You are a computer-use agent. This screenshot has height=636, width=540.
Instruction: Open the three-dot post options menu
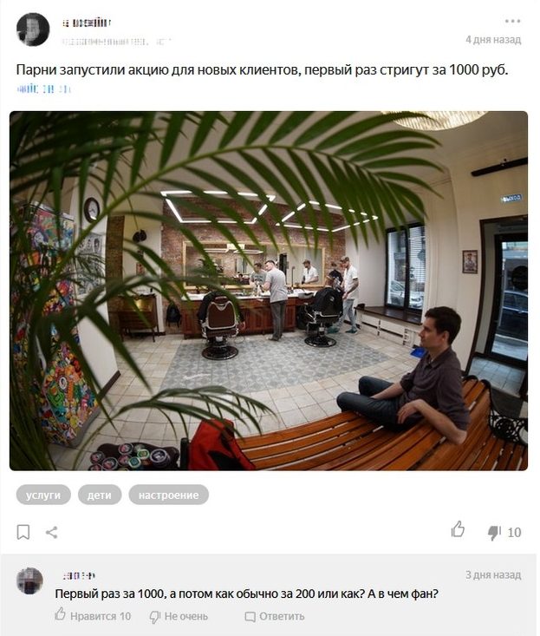(x=512, y=21)
